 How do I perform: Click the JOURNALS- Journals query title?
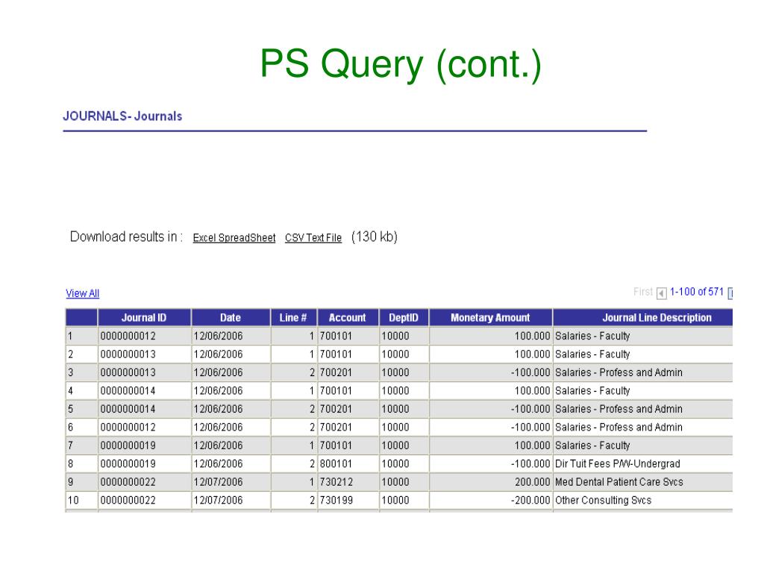(122, 116)
